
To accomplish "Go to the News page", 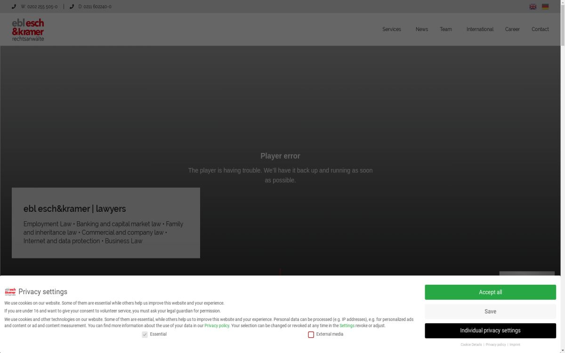I will pyautogui.click(x=421, y=29).
